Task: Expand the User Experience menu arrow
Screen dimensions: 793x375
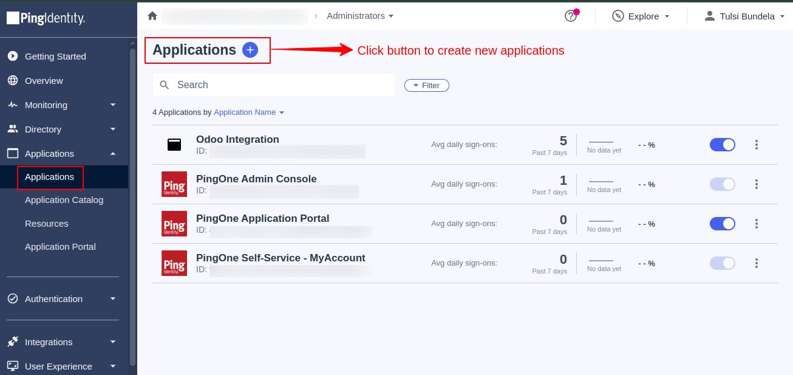Action: pyautogui.click(x=113, y=366)
